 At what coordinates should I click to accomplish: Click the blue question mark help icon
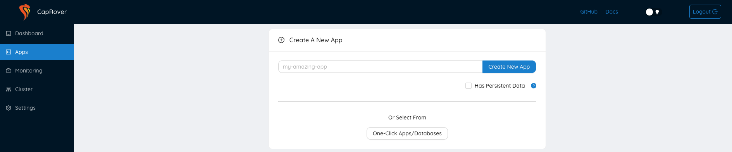(534, 86)
